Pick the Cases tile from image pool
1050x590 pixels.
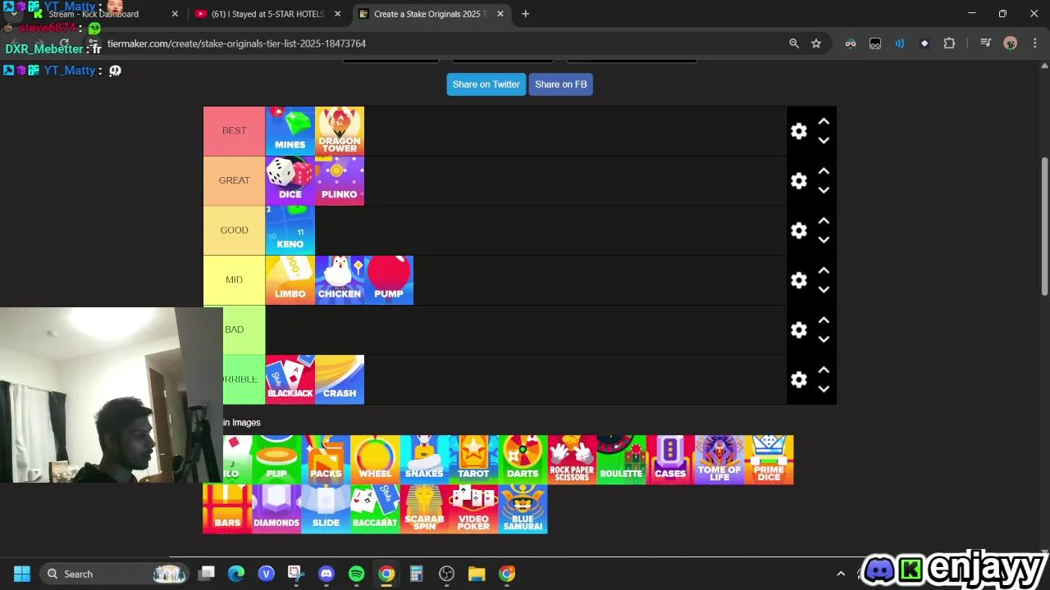(670, 460)
